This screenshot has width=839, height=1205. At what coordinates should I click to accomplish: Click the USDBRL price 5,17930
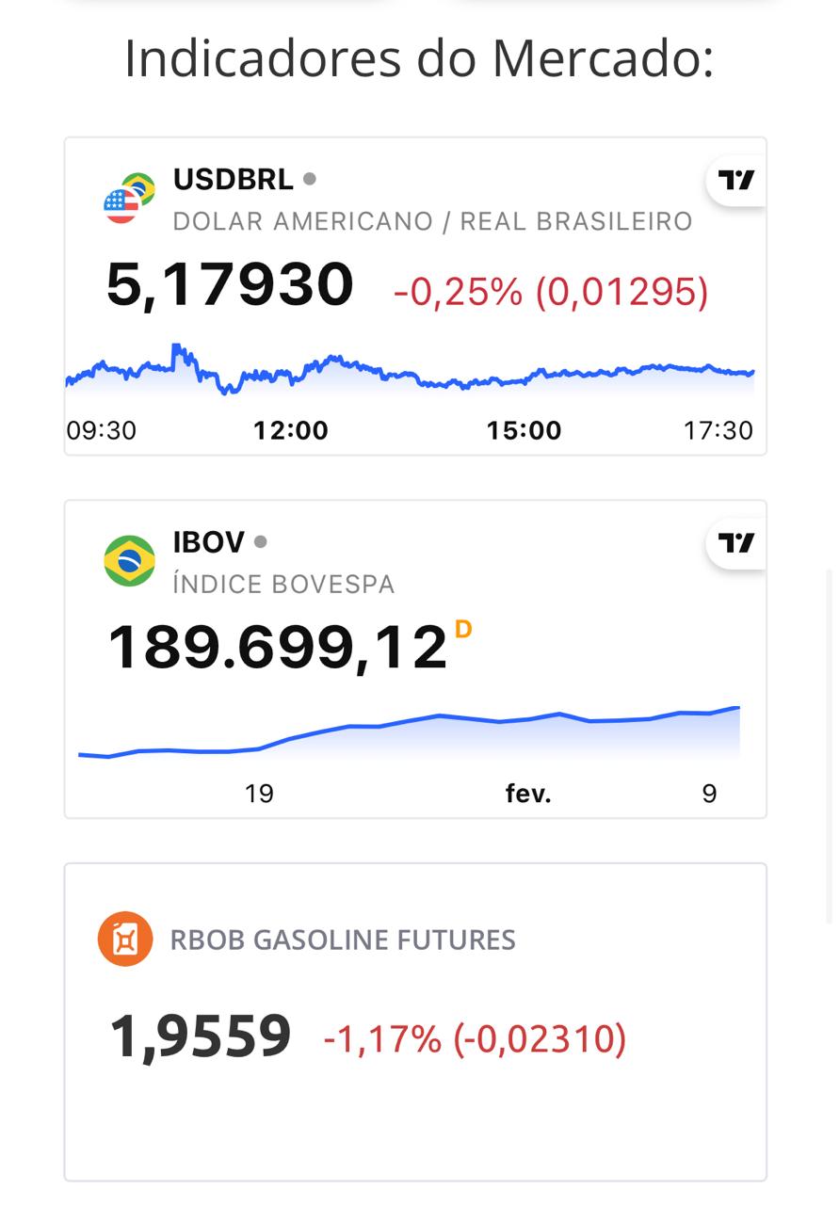(x=231, y=284)
